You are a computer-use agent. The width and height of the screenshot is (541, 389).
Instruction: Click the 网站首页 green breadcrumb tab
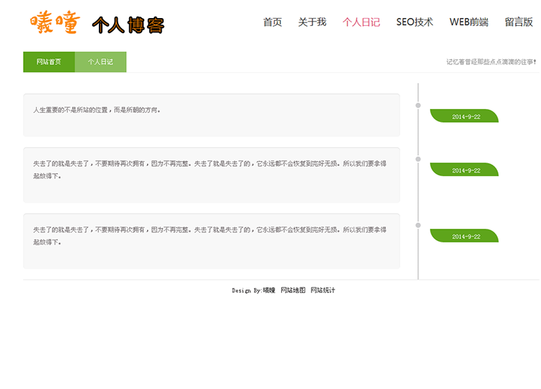pos(49,62)
